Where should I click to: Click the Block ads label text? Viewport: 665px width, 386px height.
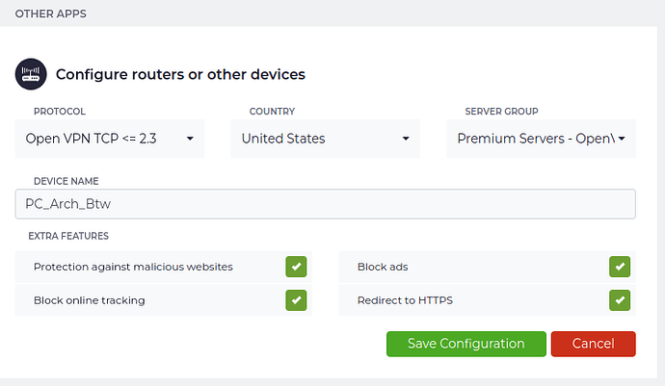click(383, 267)
